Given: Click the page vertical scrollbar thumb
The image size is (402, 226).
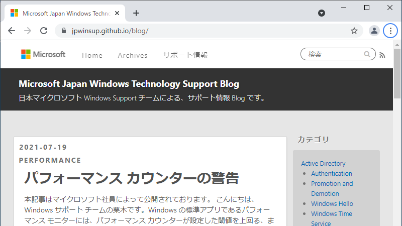Looking at the screenshot, I should click(397, 73).
